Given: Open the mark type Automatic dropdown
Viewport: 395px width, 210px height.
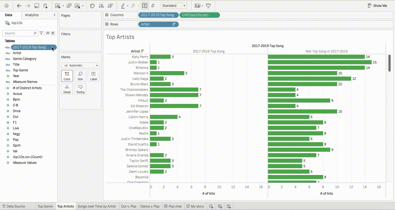Looking at the screenshot, I should [80, 66].
